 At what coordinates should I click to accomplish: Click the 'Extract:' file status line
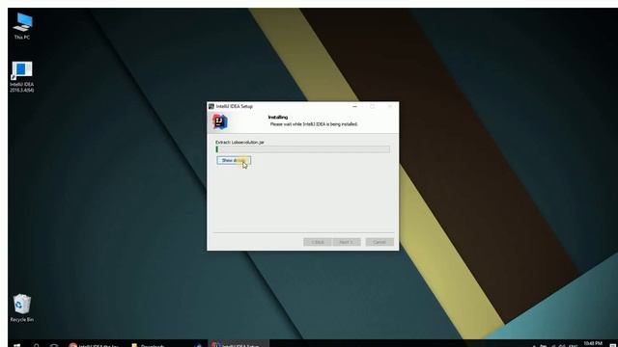(239, 142)
